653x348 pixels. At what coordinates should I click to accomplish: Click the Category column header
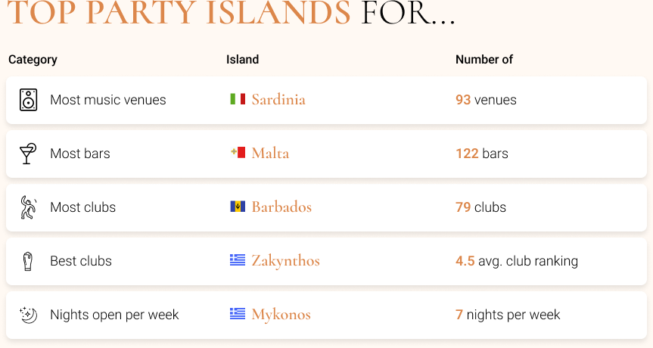(x=33, y=60)
